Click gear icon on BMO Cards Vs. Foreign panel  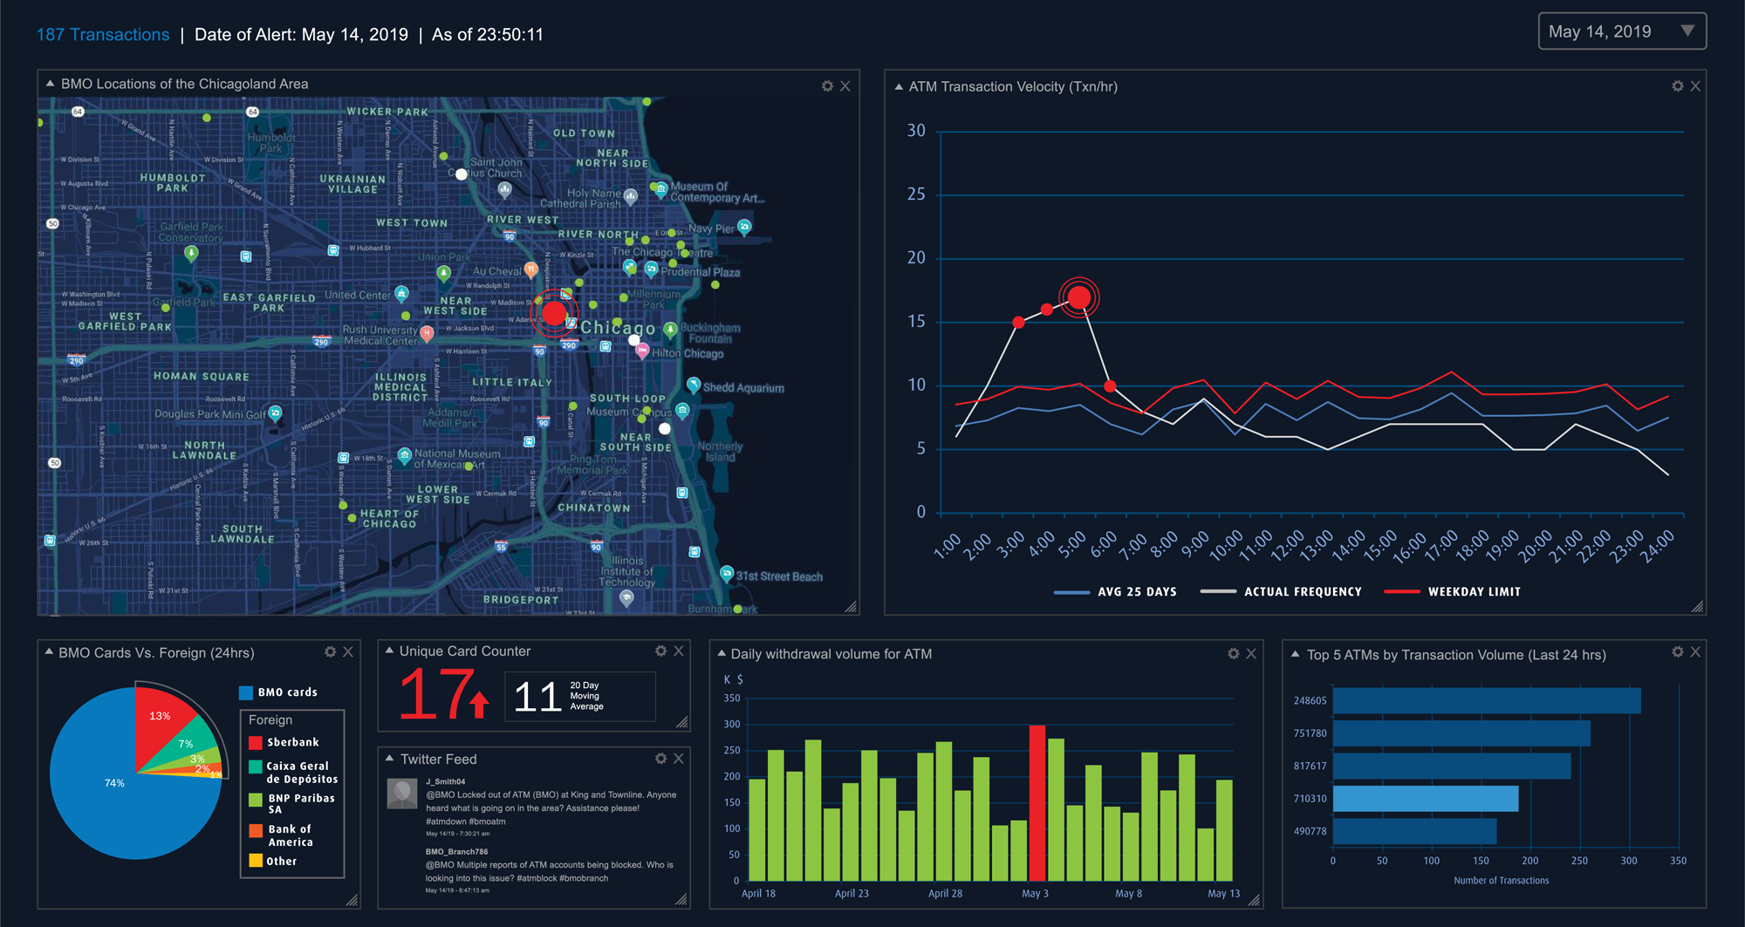330,652
